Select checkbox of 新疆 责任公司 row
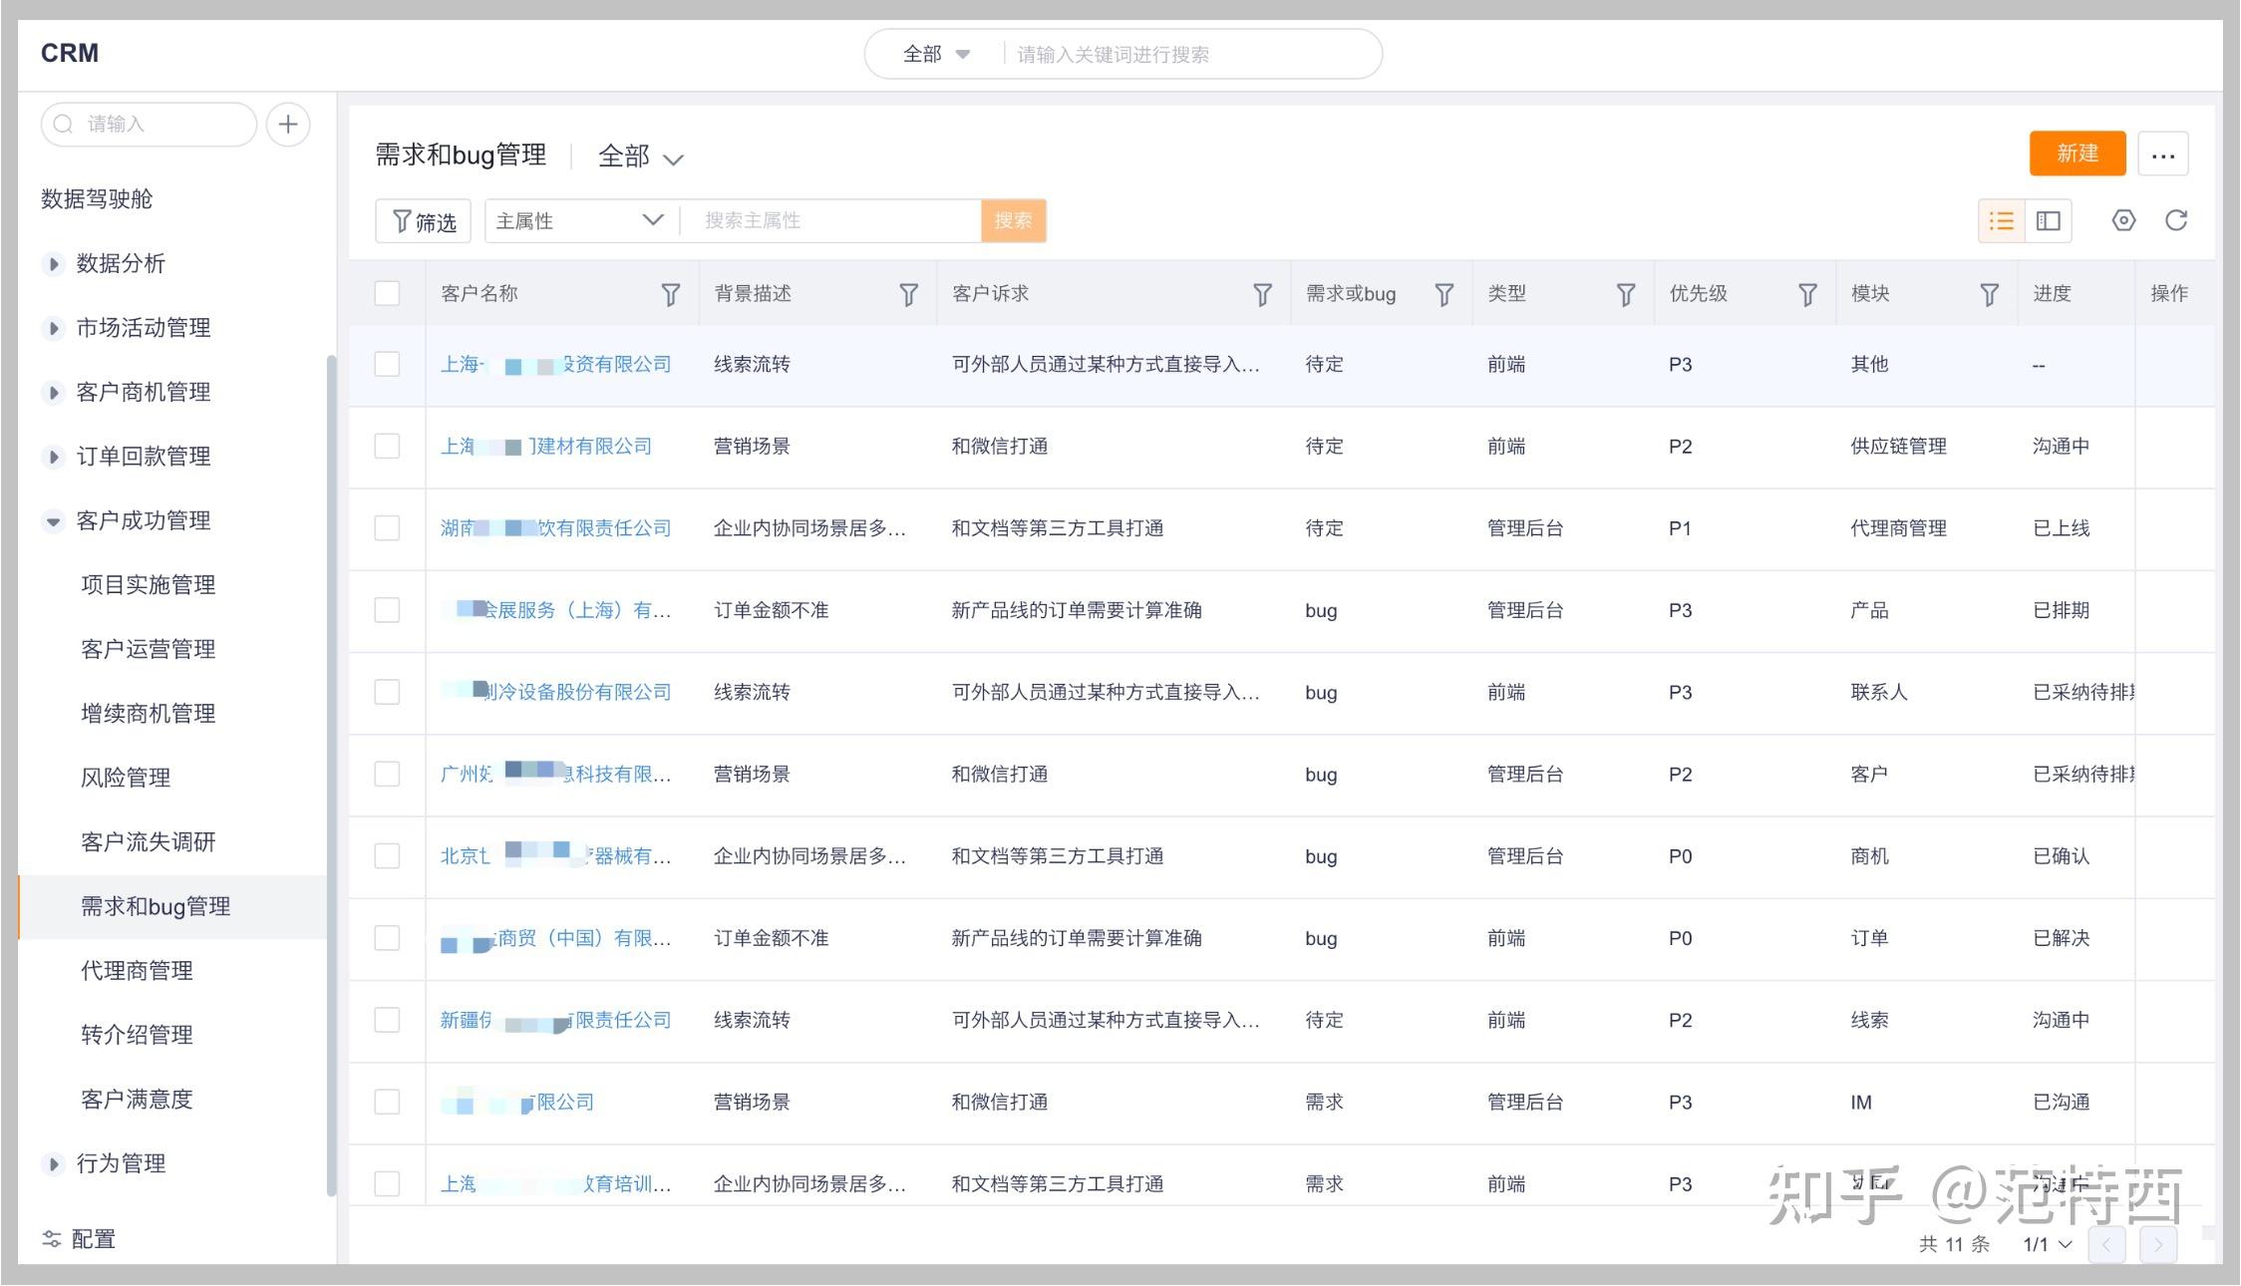Image resolution: width=2241 pixels, height=1286 pixels. pyautogui.click(x=387, y=1020)
